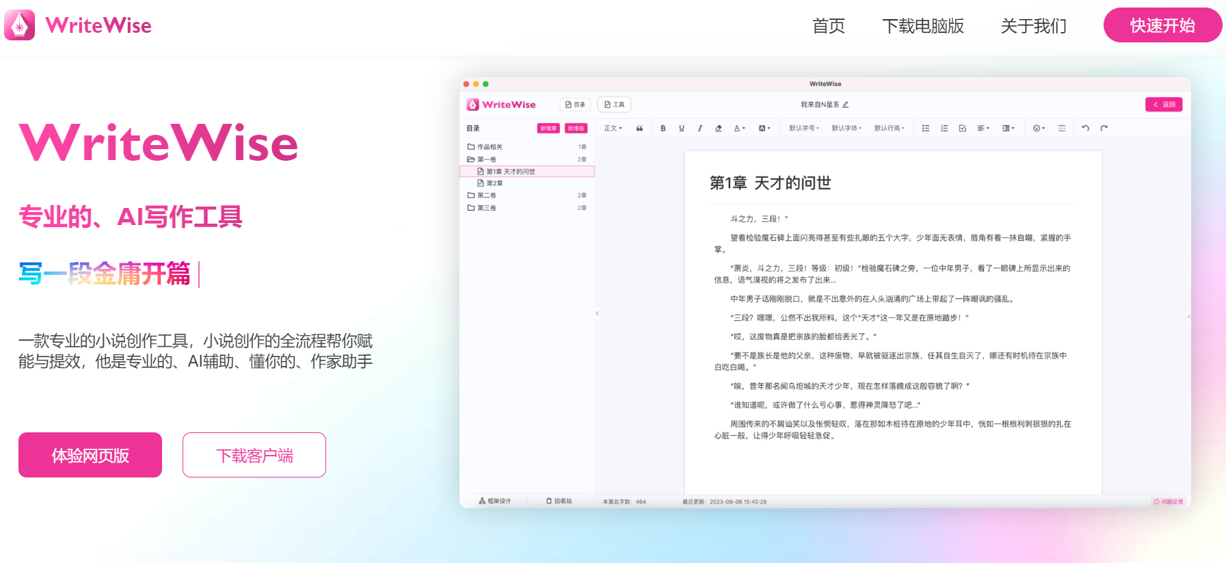Click the chapter title 第1章 天才的问世 in editor
Image resolution: width=1226 pixels, height=563 pixels.
(771, 183)
